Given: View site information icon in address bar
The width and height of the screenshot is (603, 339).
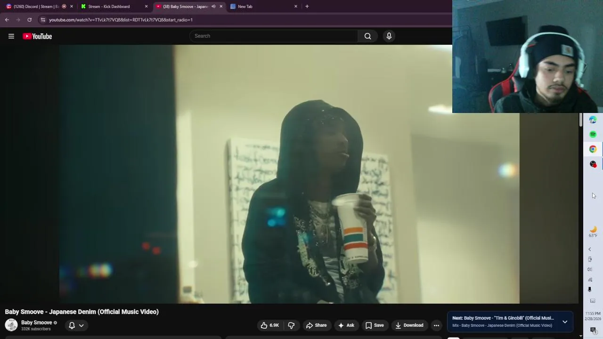Looking at the screenshot, I should [43, 20].
